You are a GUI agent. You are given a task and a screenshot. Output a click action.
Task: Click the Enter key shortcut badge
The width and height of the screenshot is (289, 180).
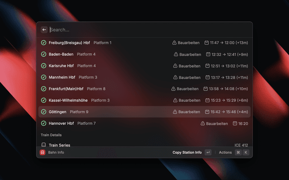tap(208, 153)
